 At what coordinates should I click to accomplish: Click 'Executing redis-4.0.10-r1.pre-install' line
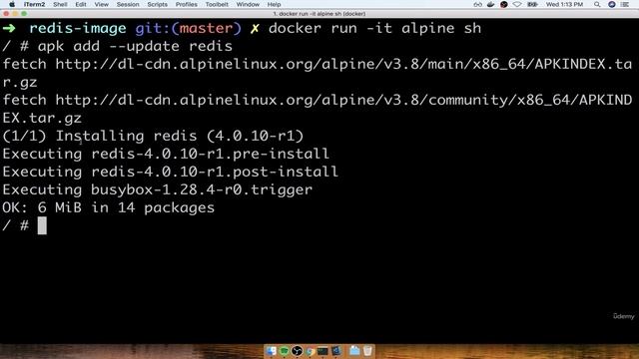166,154
